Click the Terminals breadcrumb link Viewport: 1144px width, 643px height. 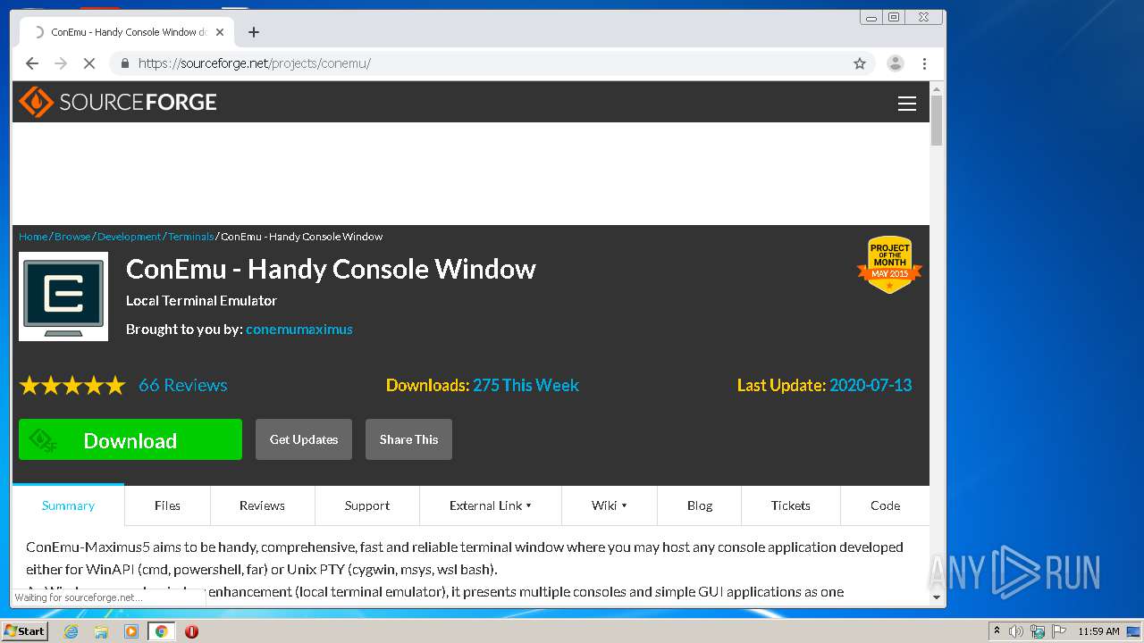(190, 237)
